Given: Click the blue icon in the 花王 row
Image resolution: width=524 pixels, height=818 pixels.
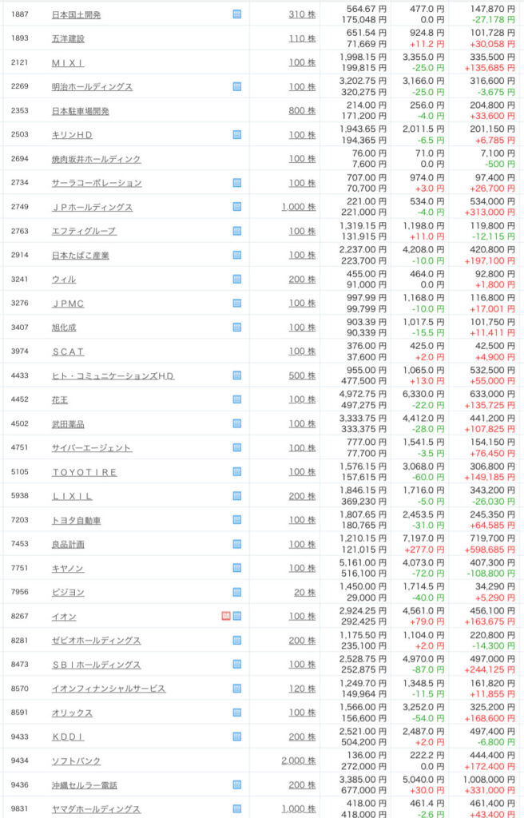Looking at the screenshot, I should click(237, 399).
